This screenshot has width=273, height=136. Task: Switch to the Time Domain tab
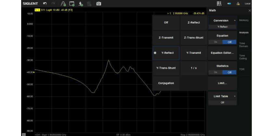tap(244, 45)
